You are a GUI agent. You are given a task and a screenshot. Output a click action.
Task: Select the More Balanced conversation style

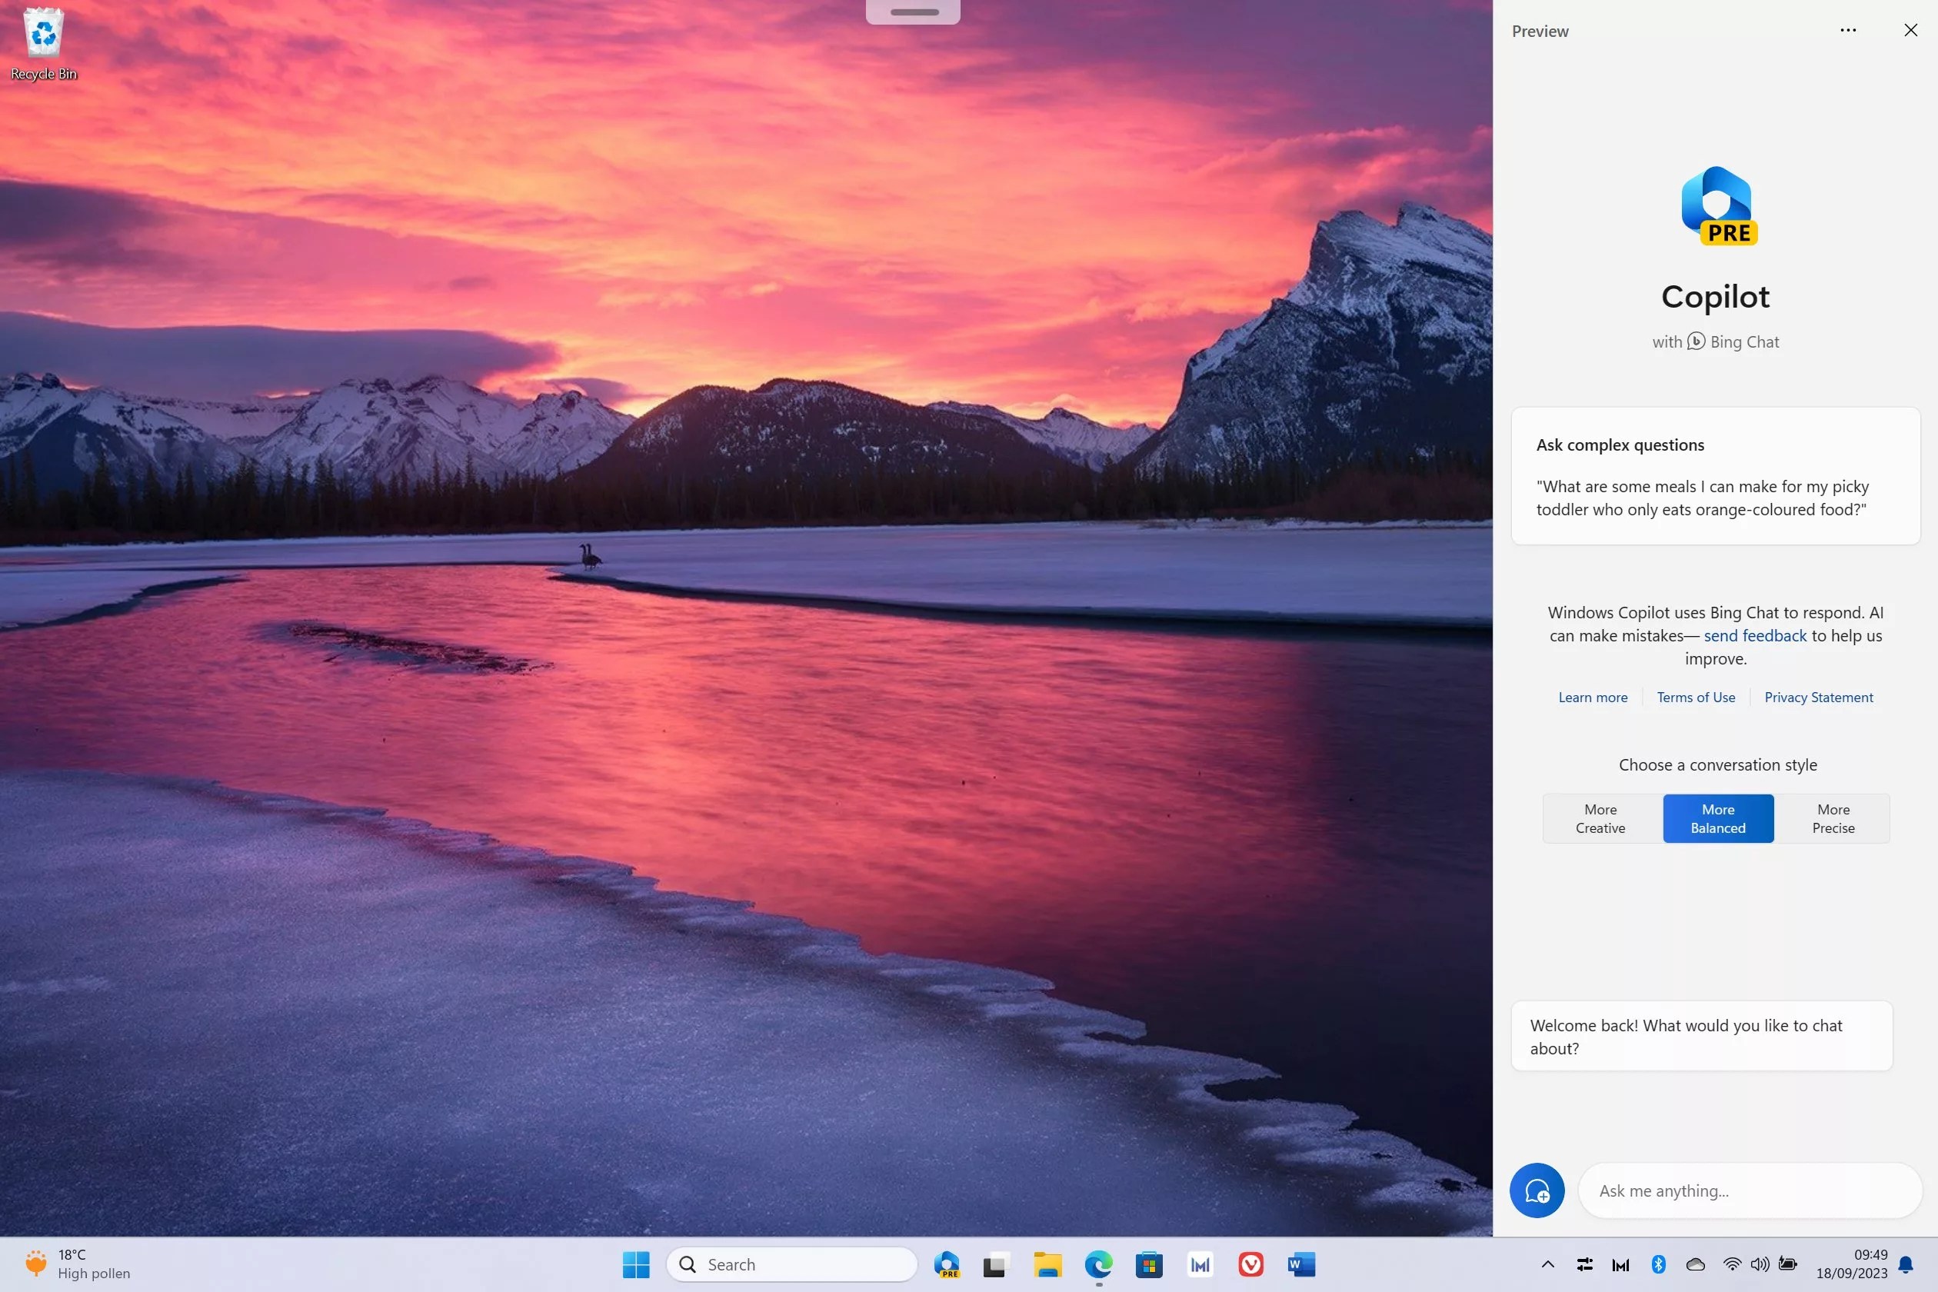(1718, 818)
